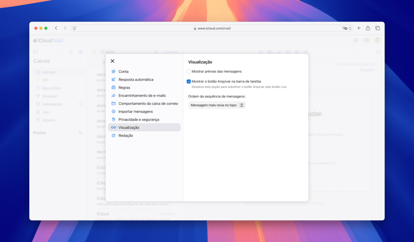This screenshot has width=414, height=242.
Task: Click the Reply arrow in message toolbar
Action: (x=261, y=52)
